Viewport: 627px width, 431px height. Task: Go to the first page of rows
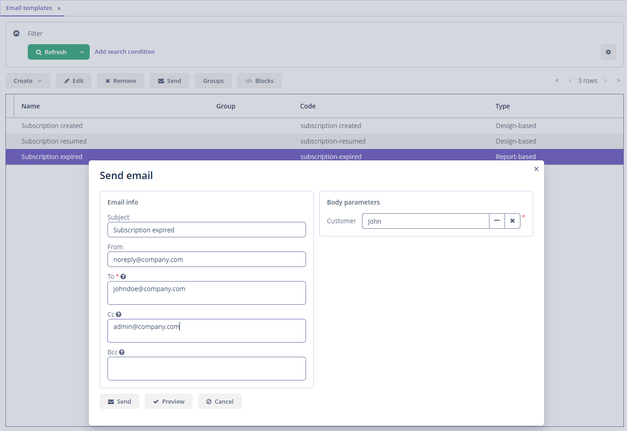pos(557,81)
